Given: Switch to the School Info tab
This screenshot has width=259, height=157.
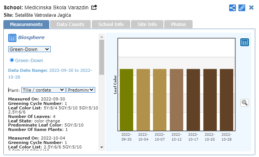Looking at the screenshot, I should (x=111, y=24).
